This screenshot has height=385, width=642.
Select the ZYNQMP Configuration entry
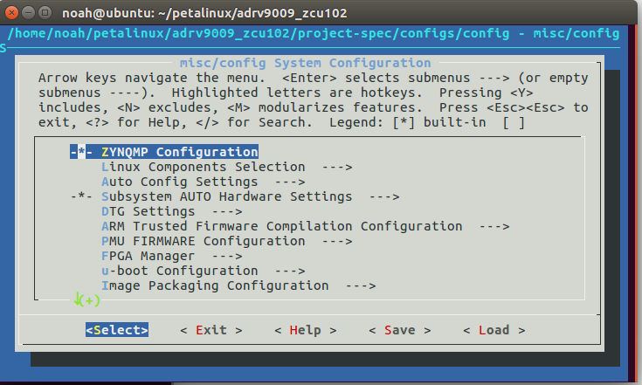point(180,152)
